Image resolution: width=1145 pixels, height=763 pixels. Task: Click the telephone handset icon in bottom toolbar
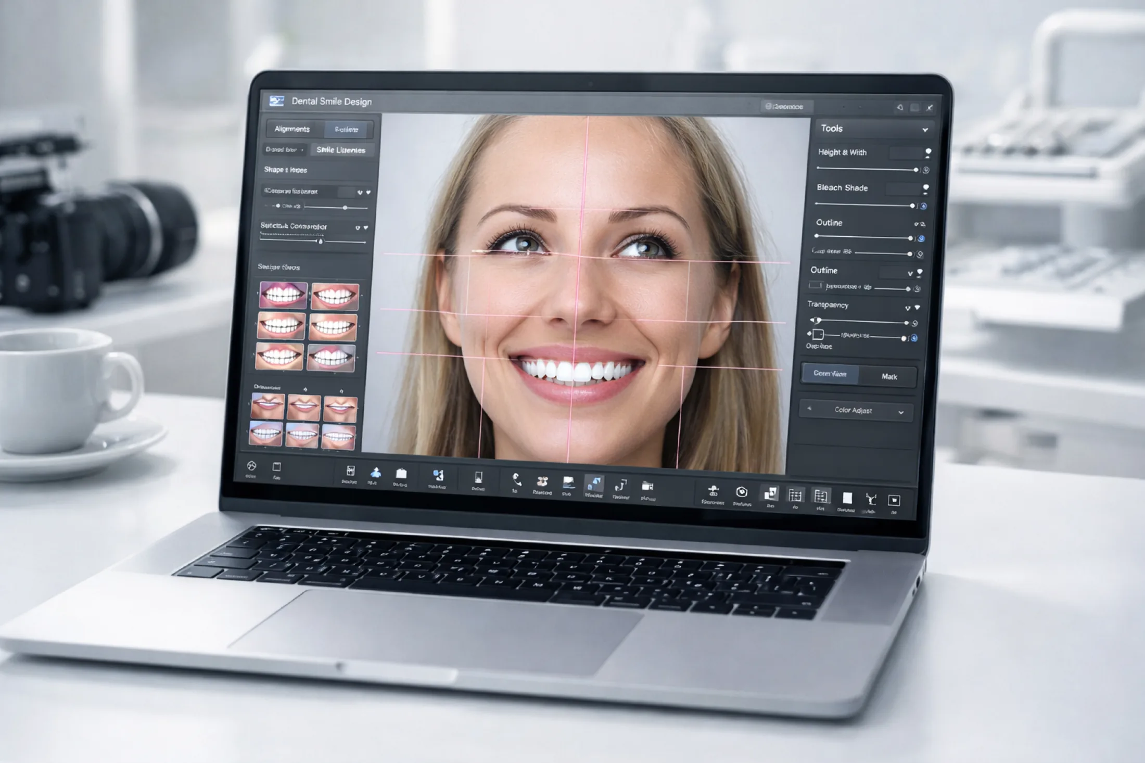point(516,479)
